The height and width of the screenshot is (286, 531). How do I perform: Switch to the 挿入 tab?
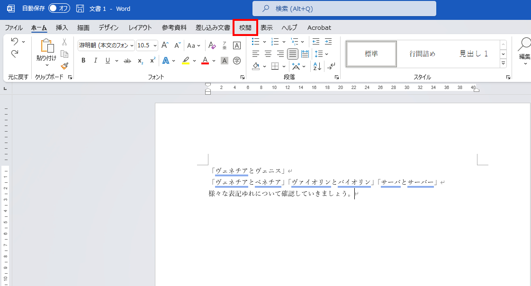(x=62, y=28)
